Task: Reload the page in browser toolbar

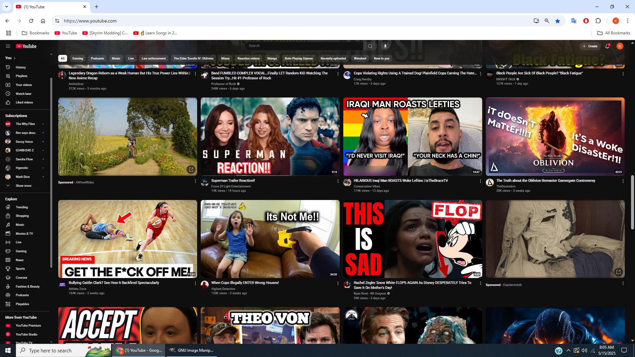Action: pos(31,21)
